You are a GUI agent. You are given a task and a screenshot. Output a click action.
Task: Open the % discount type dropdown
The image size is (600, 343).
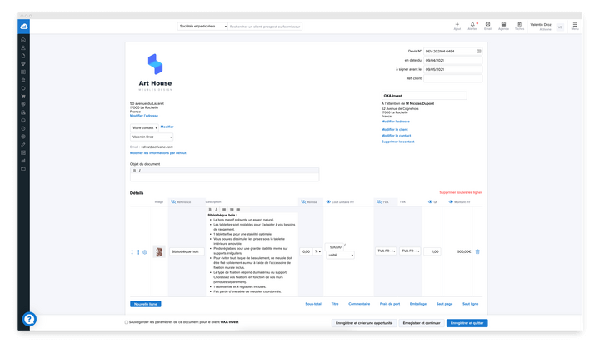pyautogui.click(x=317, y=251)
